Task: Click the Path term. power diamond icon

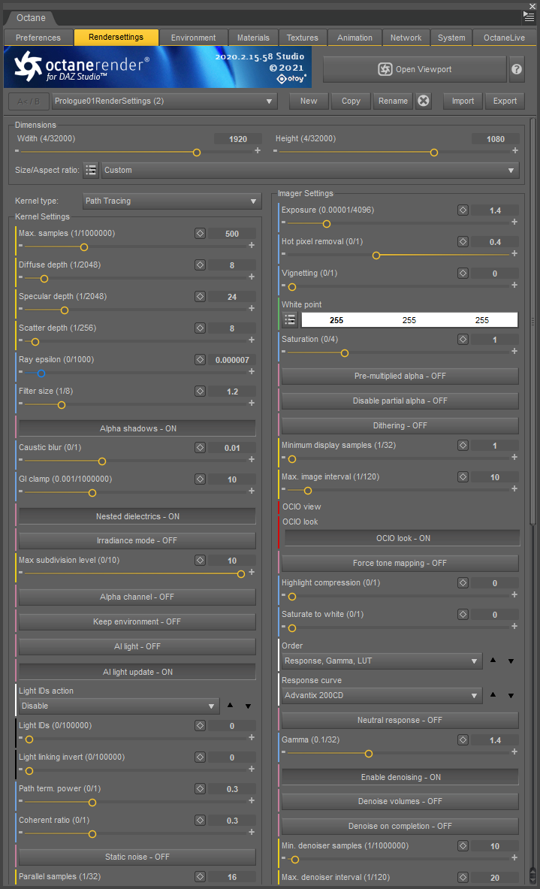Action: coord(200,788)
